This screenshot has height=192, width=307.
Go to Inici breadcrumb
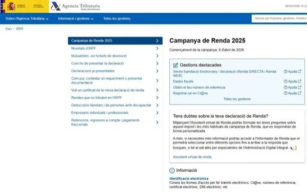(8, 29)
